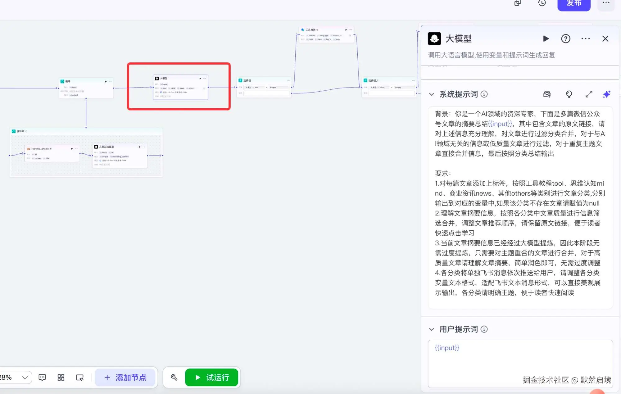The width and height of the screenshot is (621, 394).
Task: Click the auto-layout grid icon in bottom toolbar
Action: pos(61,377)
